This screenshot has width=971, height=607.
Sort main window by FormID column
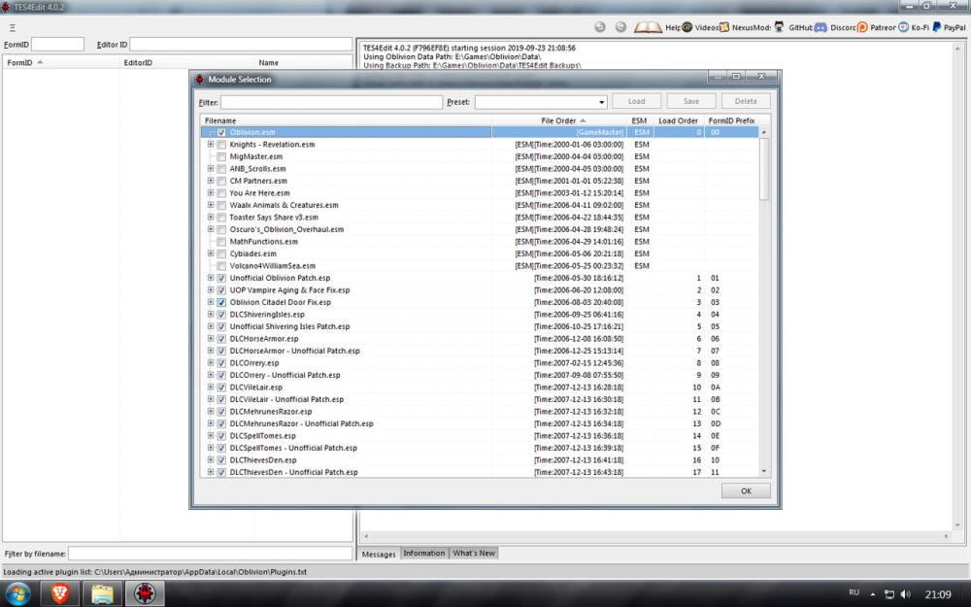pos(60,62)
